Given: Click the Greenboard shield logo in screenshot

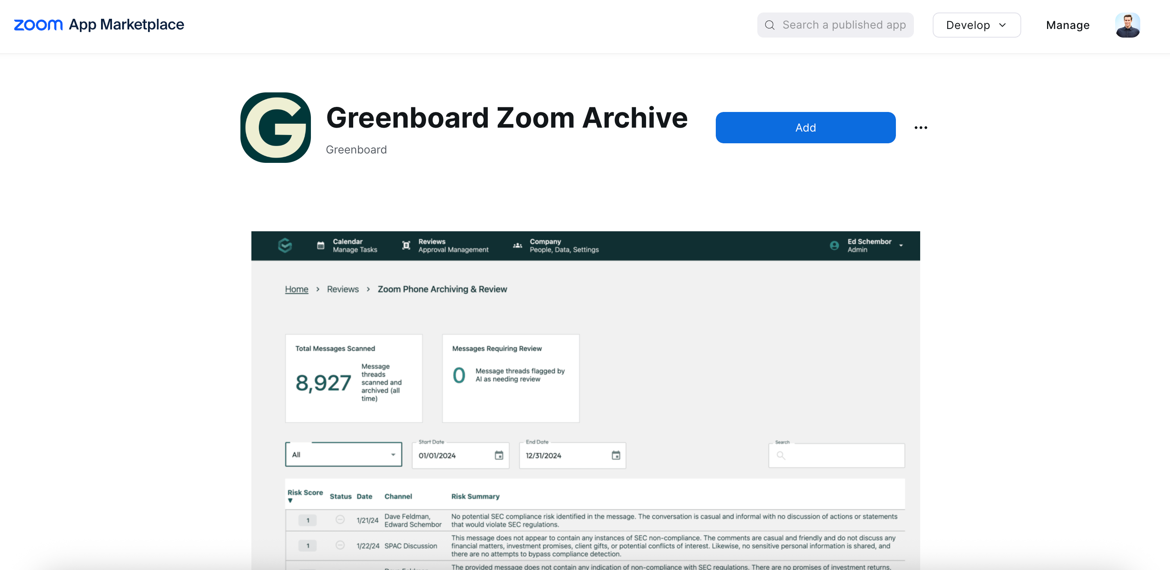Looking at the screenshot, I should [x=285, y=245].
